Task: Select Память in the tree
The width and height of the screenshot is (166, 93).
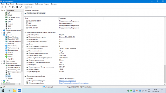Action: pos(10,20)
